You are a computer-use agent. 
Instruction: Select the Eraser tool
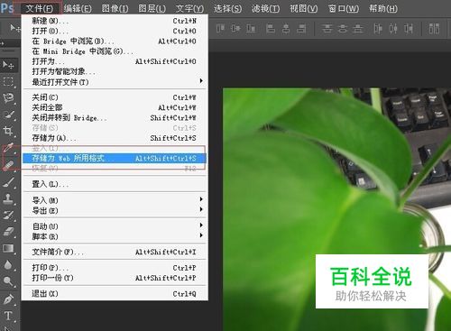(8, 232)
